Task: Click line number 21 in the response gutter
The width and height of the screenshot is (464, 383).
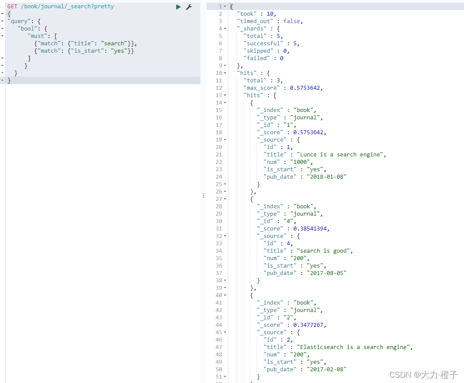Action: point(219,154)
